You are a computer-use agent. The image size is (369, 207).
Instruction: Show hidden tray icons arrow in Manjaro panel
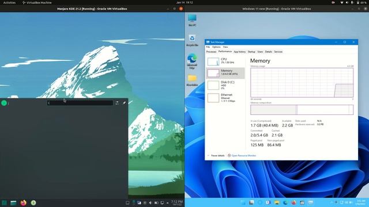(x=168, y=202)
